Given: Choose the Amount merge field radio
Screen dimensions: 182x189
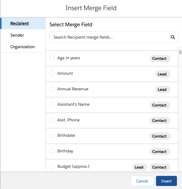Looking at the screenshot, I should click(x=52, y=73).
